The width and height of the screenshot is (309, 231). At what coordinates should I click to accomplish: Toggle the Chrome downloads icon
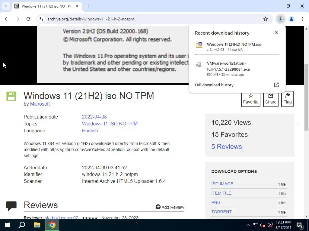tap(280, 19)
